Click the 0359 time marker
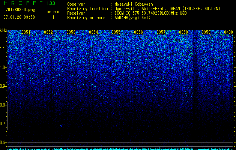236x150 pixels. [206, 32]
